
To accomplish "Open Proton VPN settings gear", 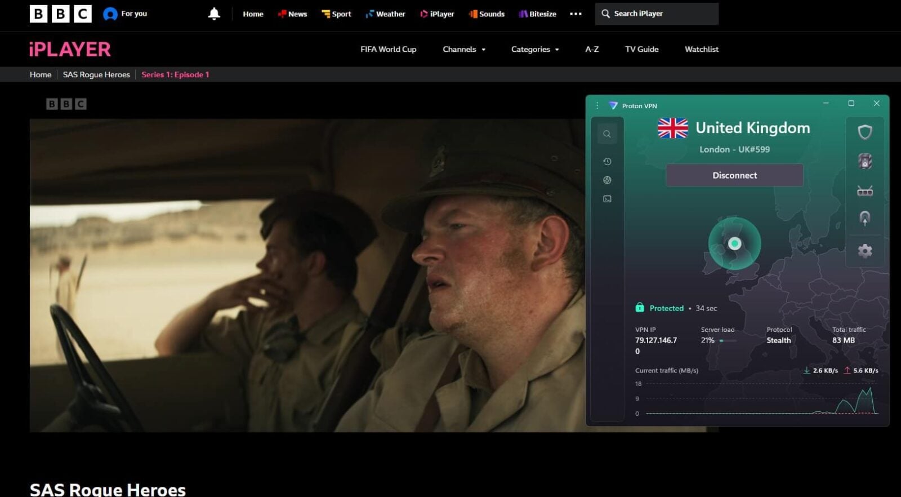I will (x=865, y=251).
